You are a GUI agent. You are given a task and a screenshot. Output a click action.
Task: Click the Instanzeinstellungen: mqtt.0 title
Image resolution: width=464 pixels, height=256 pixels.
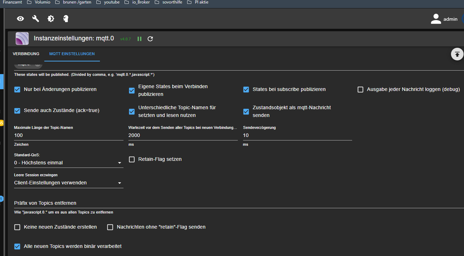[x=74, y=39]
